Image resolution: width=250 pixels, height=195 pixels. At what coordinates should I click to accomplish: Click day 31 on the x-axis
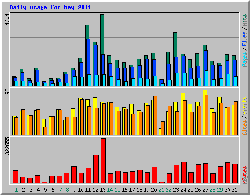(x=234, y=190)
